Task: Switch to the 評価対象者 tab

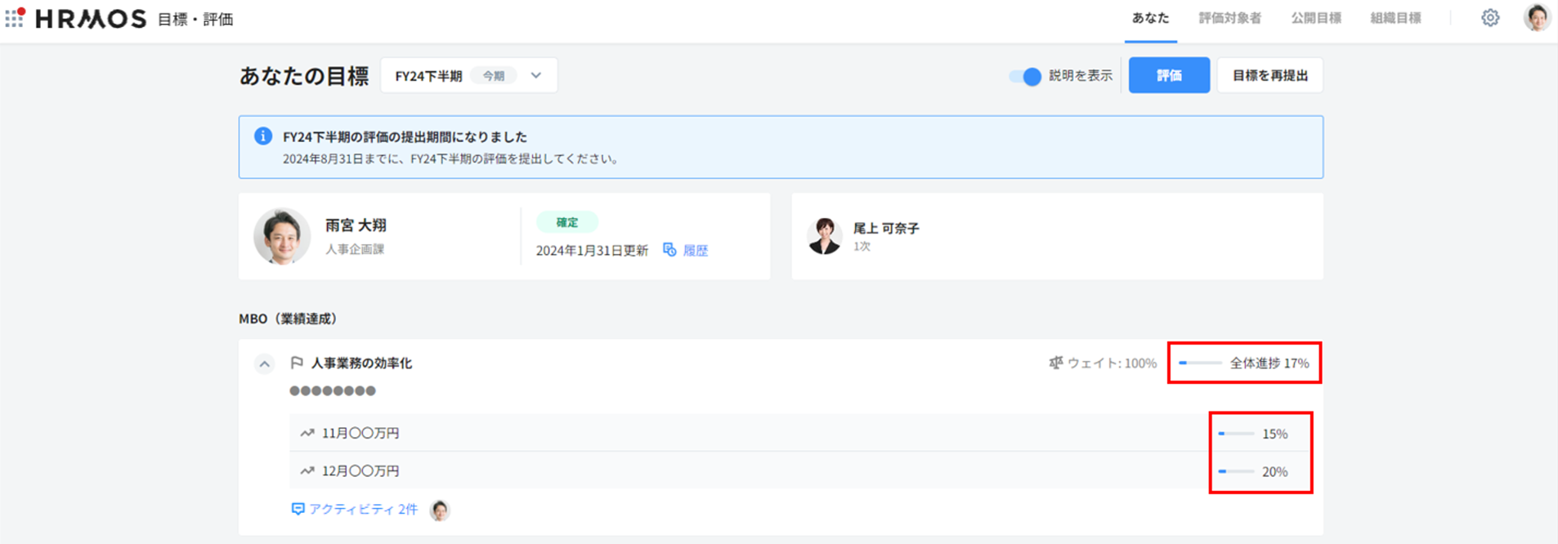Action: point(1229,18)
